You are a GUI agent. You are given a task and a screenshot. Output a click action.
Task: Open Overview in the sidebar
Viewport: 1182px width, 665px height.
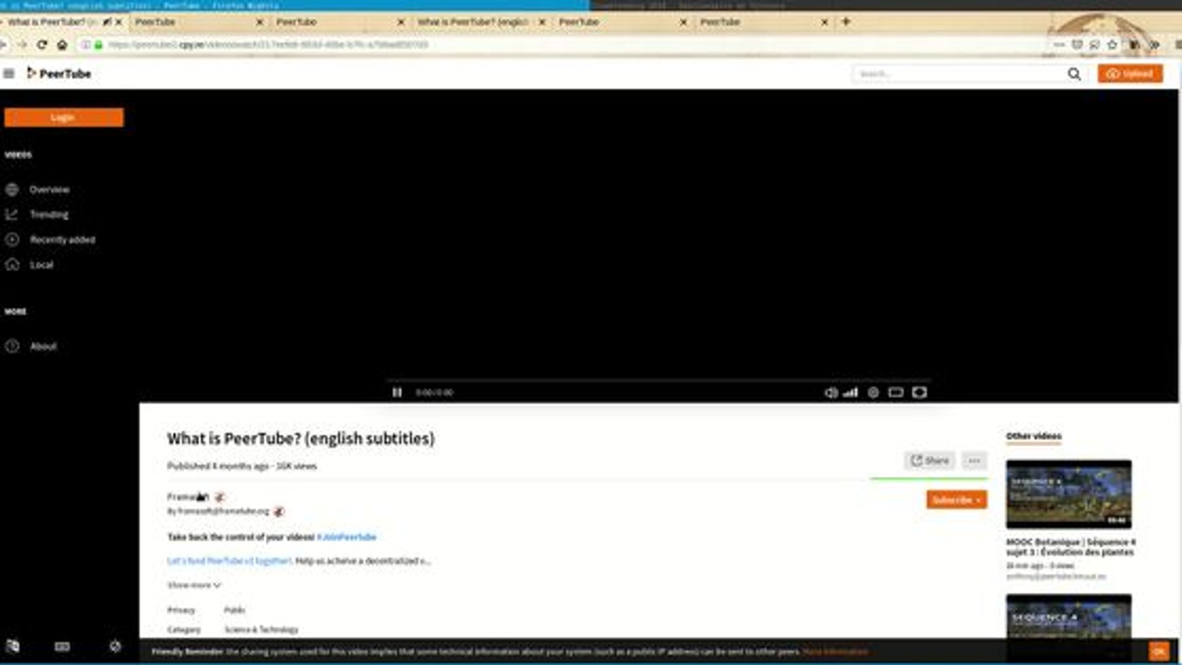[x=49, y=190]
